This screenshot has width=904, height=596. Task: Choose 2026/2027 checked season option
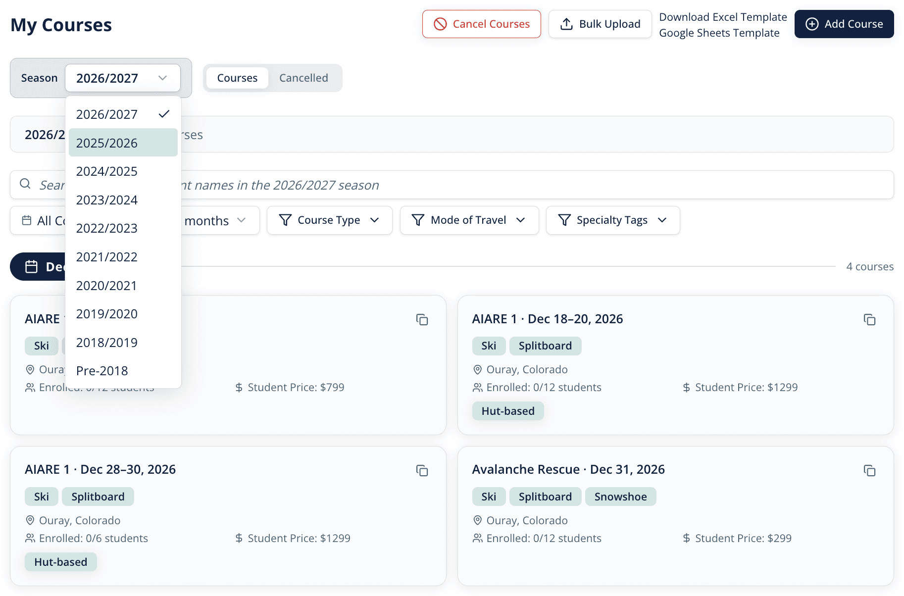pos(123,114)
